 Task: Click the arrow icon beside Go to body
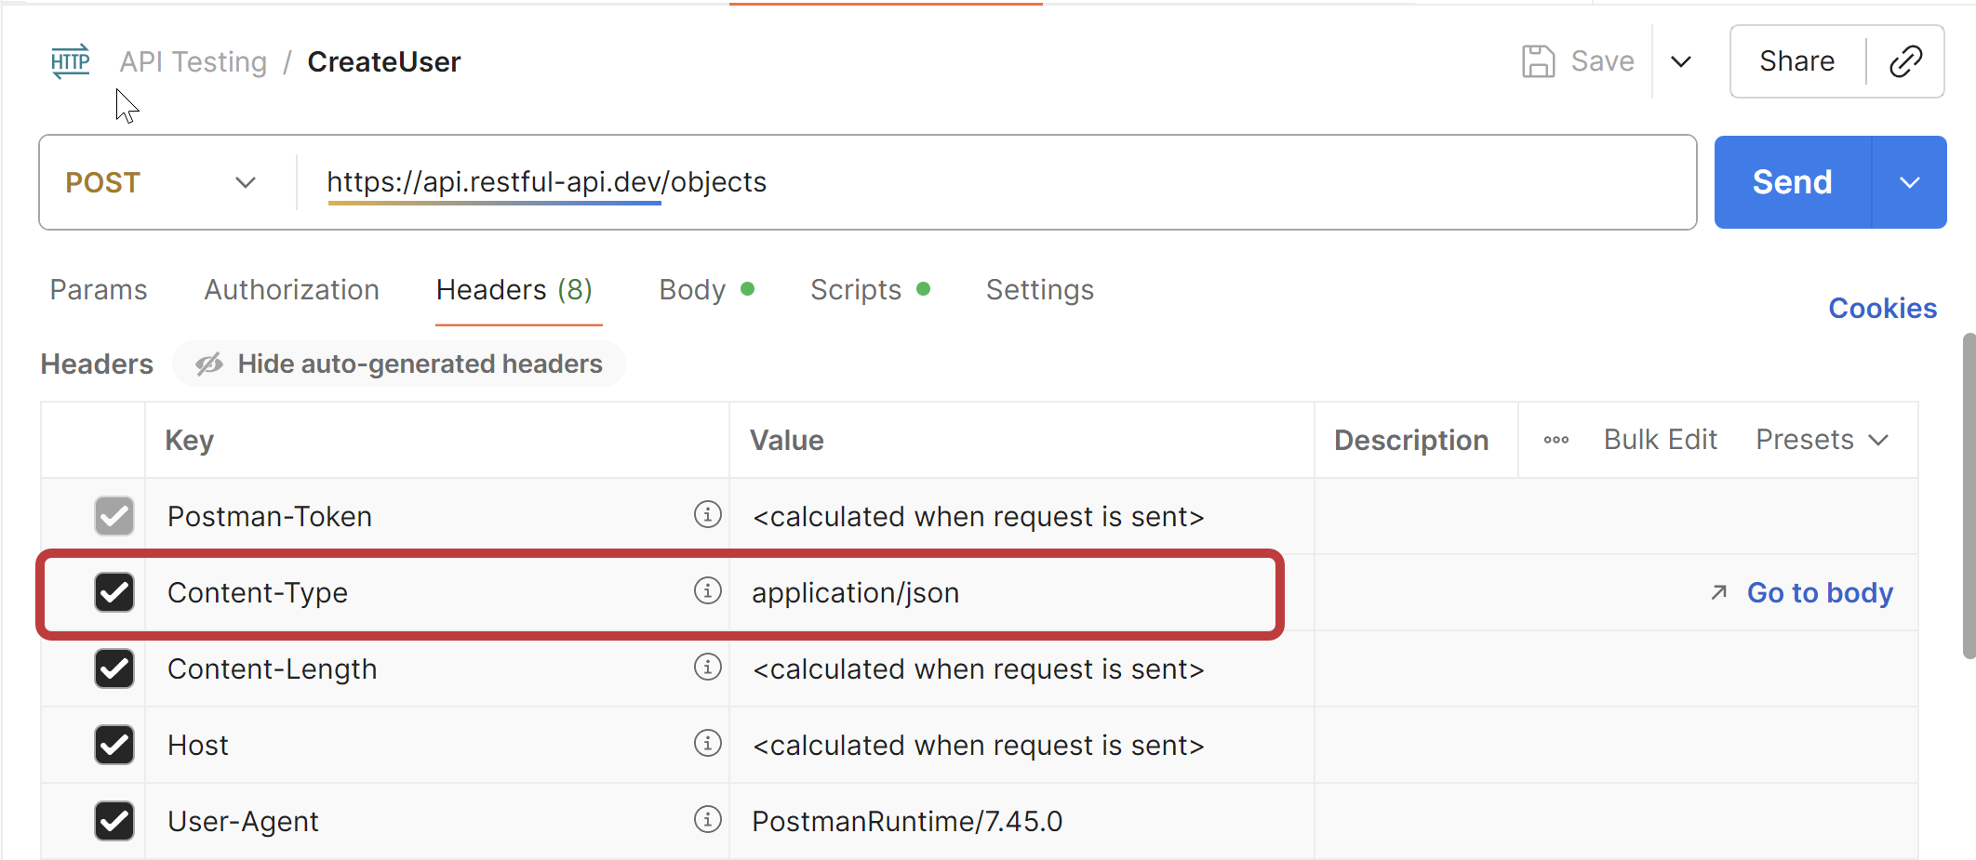[x=1716, y=592]
